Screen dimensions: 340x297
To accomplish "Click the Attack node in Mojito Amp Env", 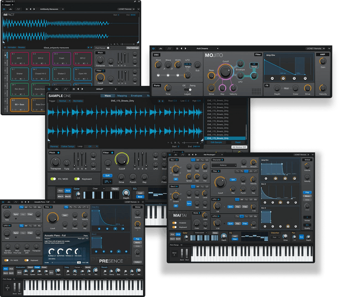I will [x=272, y=78].
